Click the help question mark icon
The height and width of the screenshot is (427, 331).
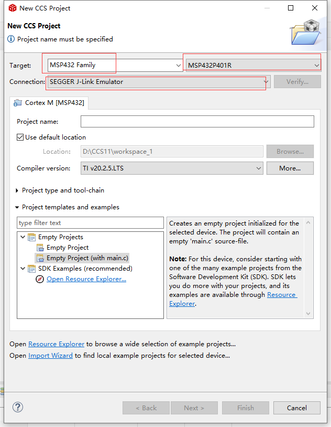point(18,407)
